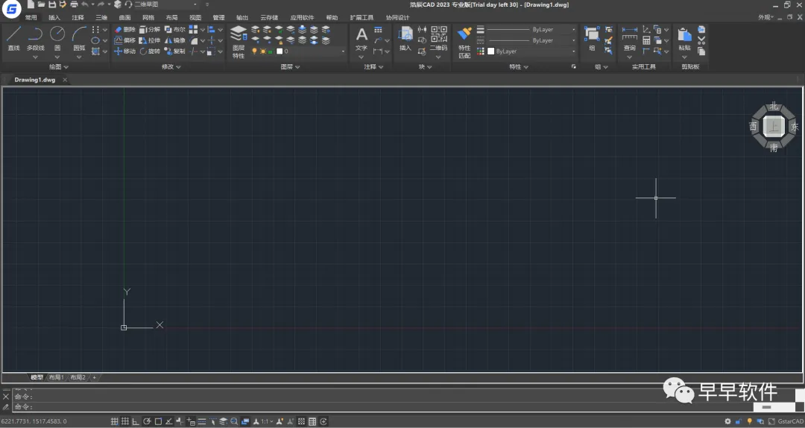805x428 pixels.
Task: Click the 移动 (Move) tool
Action: [124, 51]
